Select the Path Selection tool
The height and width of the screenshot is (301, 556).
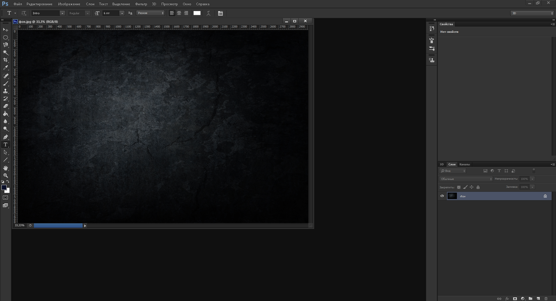point(6,152)
